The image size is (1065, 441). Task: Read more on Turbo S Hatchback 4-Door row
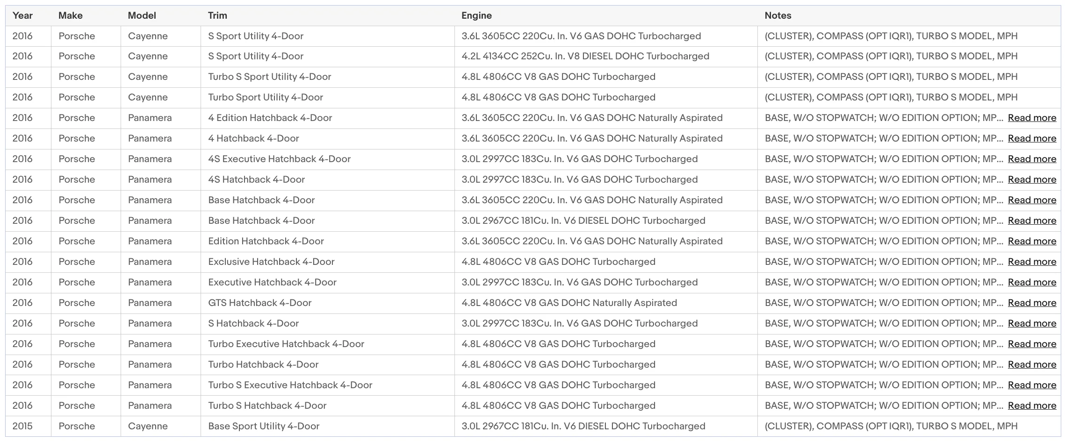tap(1032, 406)
